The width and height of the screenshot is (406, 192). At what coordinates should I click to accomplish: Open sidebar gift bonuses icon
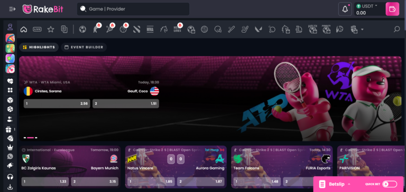(9, 129)
